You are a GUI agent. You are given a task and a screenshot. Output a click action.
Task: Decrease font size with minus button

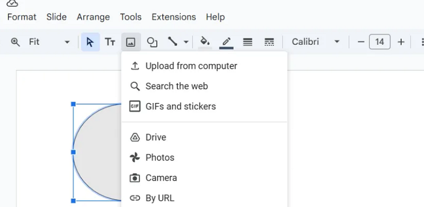click(361, 42)
